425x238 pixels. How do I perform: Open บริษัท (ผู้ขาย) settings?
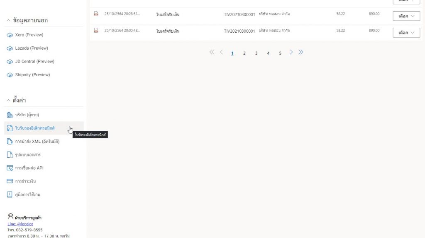click(x=44, y=115)
